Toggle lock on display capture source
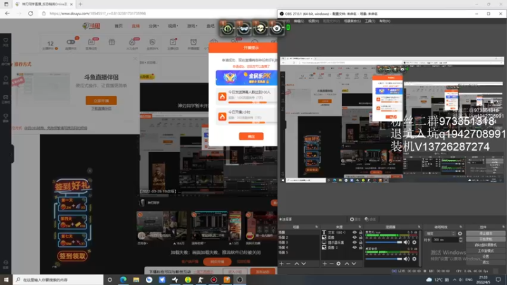Image resolution: width=507 pixels, height=285 pixels. (361, 243)
